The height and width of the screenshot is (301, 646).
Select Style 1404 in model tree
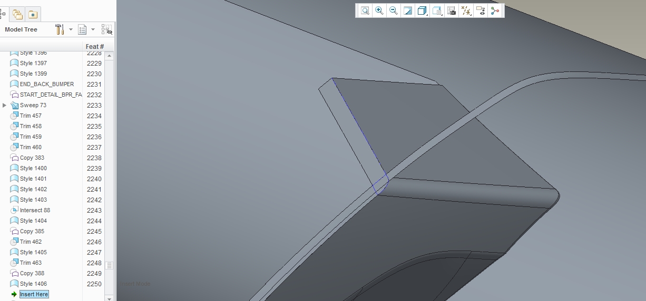pos(33,221)
